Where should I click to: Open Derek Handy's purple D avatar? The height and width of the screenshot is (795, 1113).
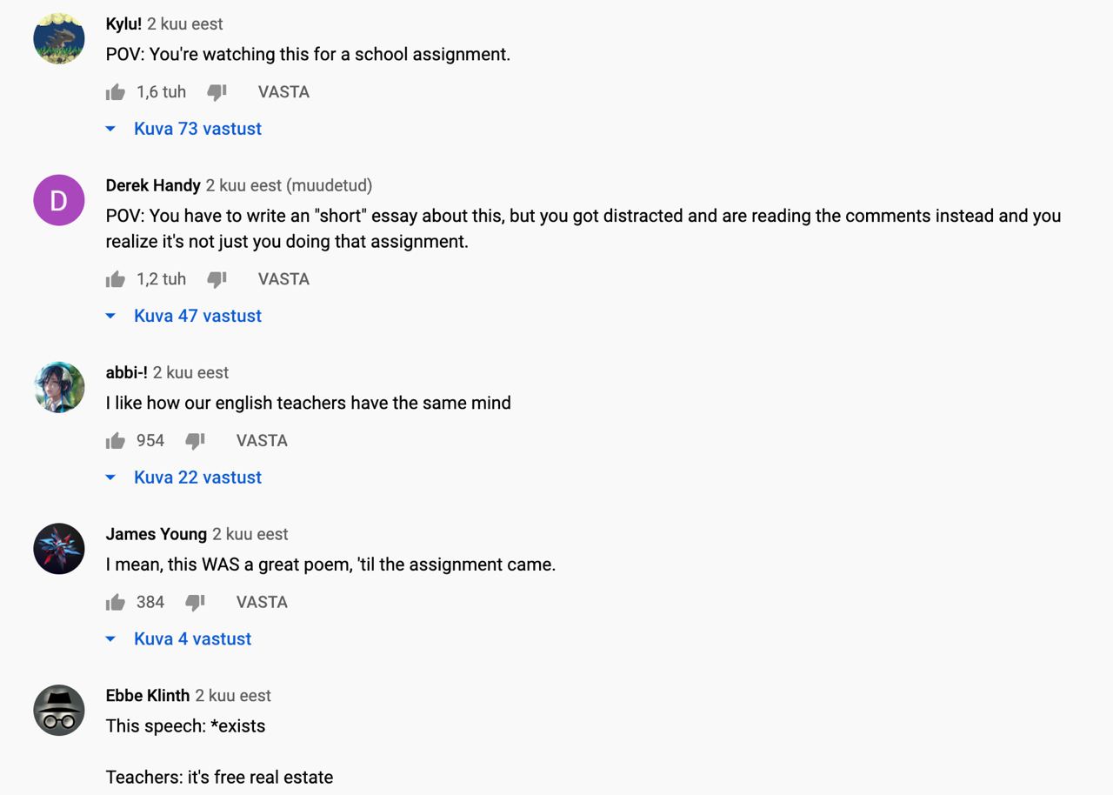pyautogui.click(x=59, y=200)
